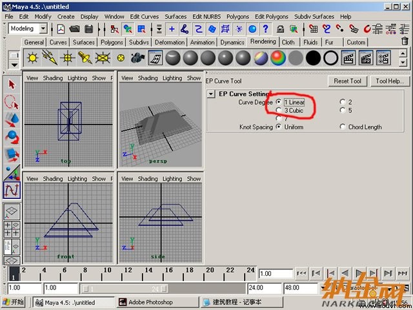The height and width of the screenshot is (310, 413).
Task: Click the open scene folder icon
Action: point(75,28)
